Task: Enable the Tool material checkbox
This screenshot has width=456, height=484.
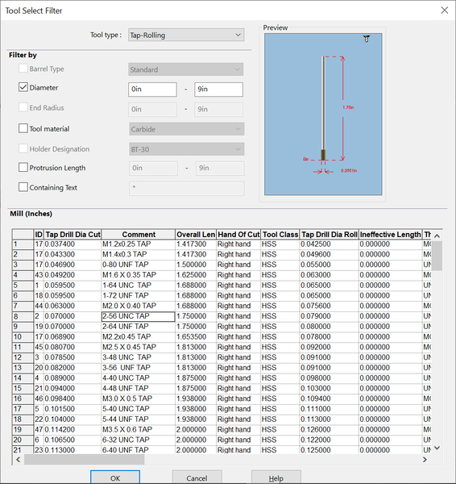Action: click(x=23, y=128)
